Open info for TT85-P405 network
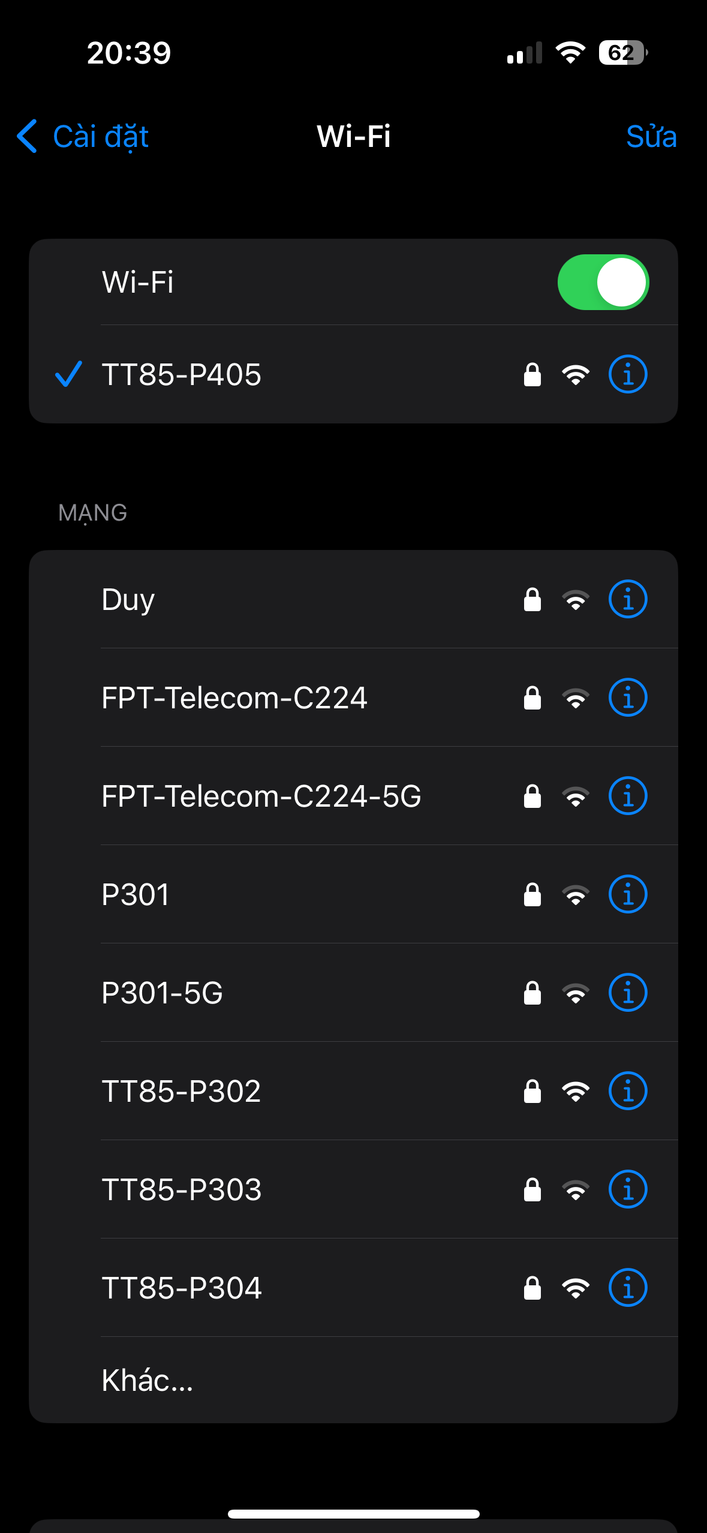The width and height of the screenshot is (707, 1533). pyautogui.click(x=627, y=374)
